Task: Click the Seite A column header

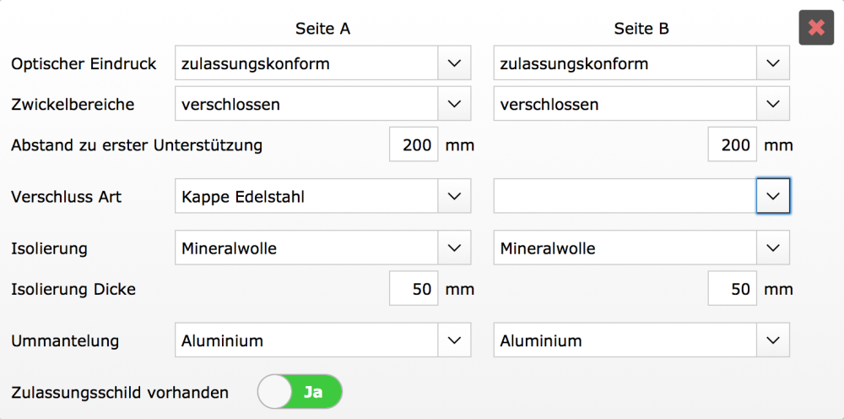Action: pyautogui.click(x=322, y=29)
